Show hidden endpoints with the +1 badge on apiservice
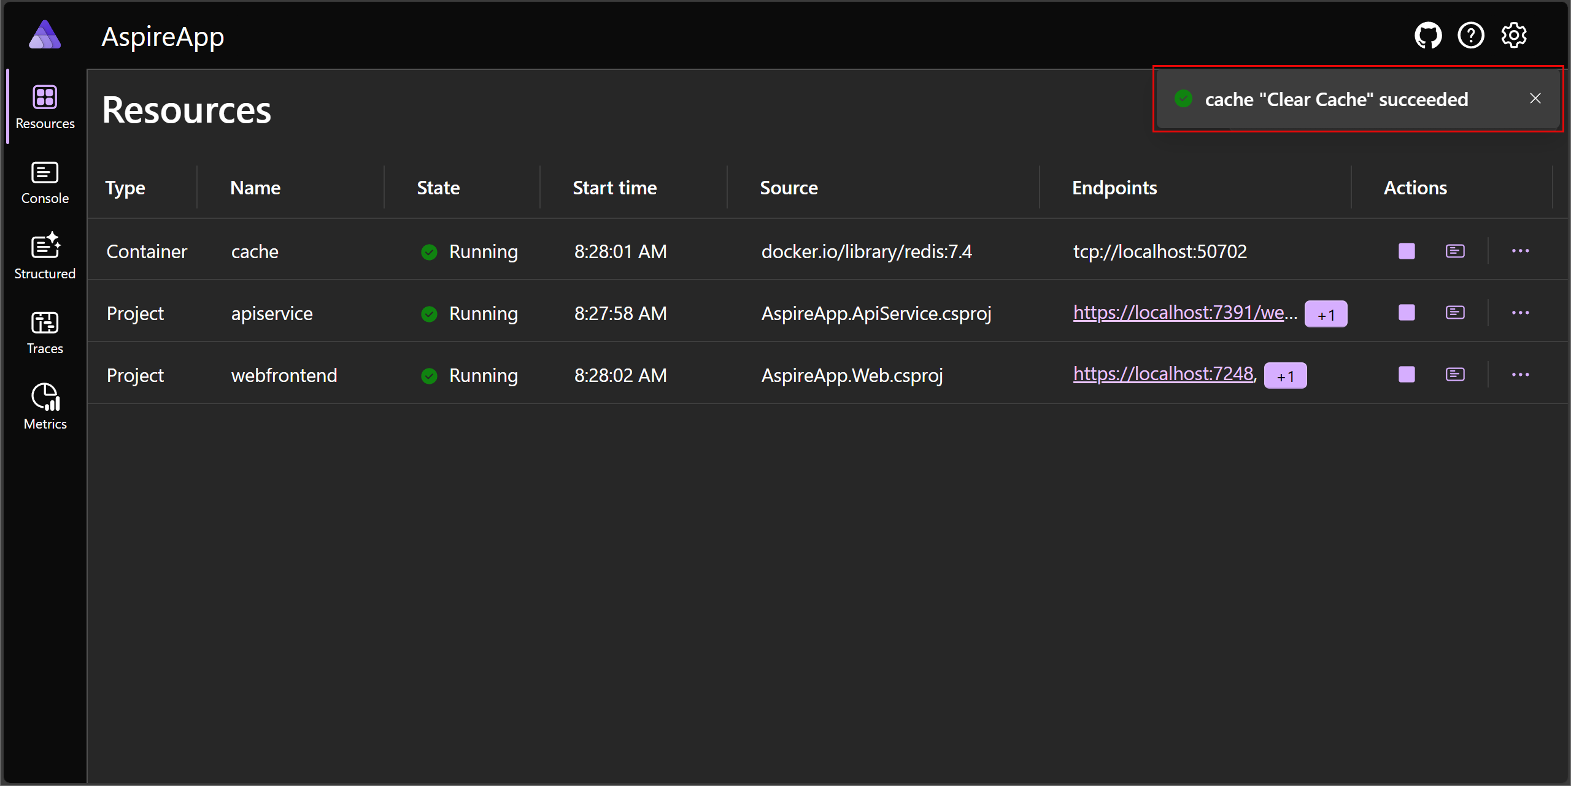The width and height of the screenshot is (1571, 786). pos(1326,313)
